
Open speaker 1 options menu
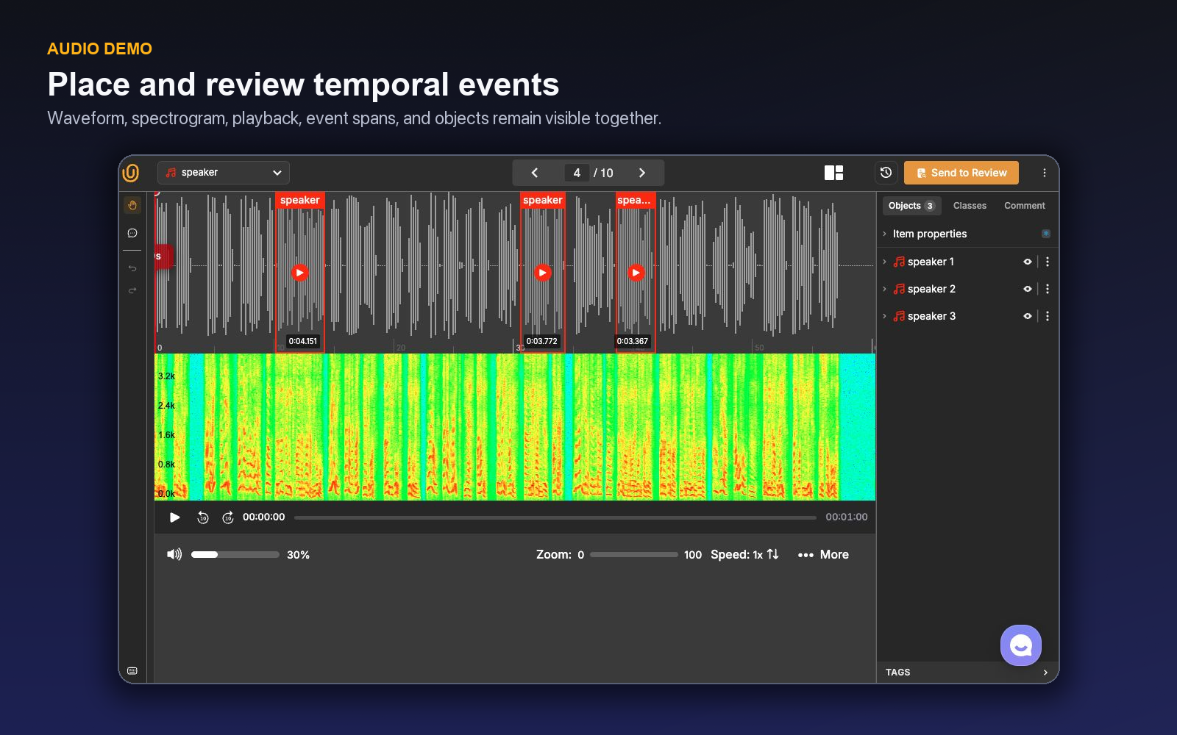1048,262
